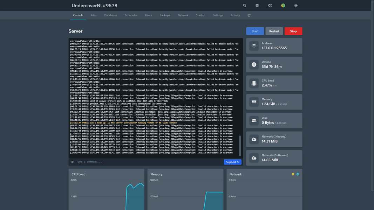Click the 1 Bytes axis label in Network chart

232,180
